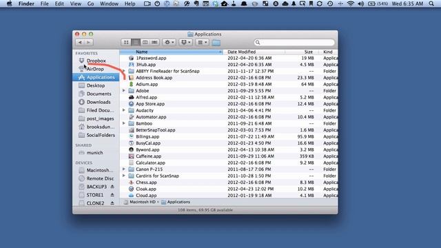Open the View menu
Image resolution: width=441 pixels, height=248 pixels.
(75, 3)
